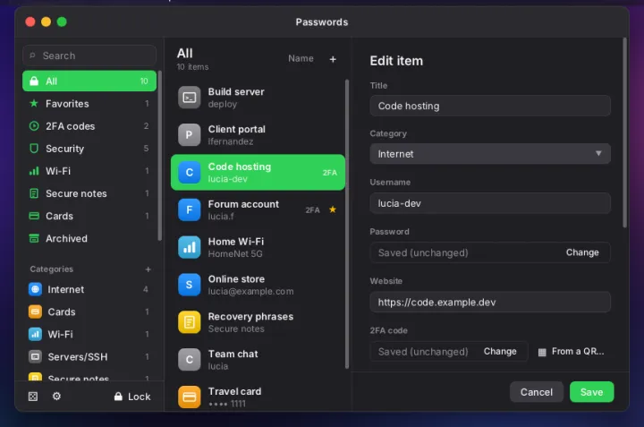The image size is (644, 427).
Task: Select the Internet category
Action: tap(89, 289)
